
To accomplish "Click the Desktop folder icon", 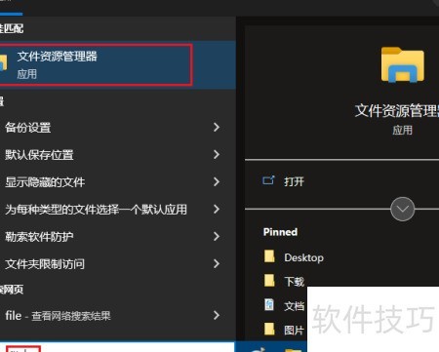I will click(x=269, y=256).
